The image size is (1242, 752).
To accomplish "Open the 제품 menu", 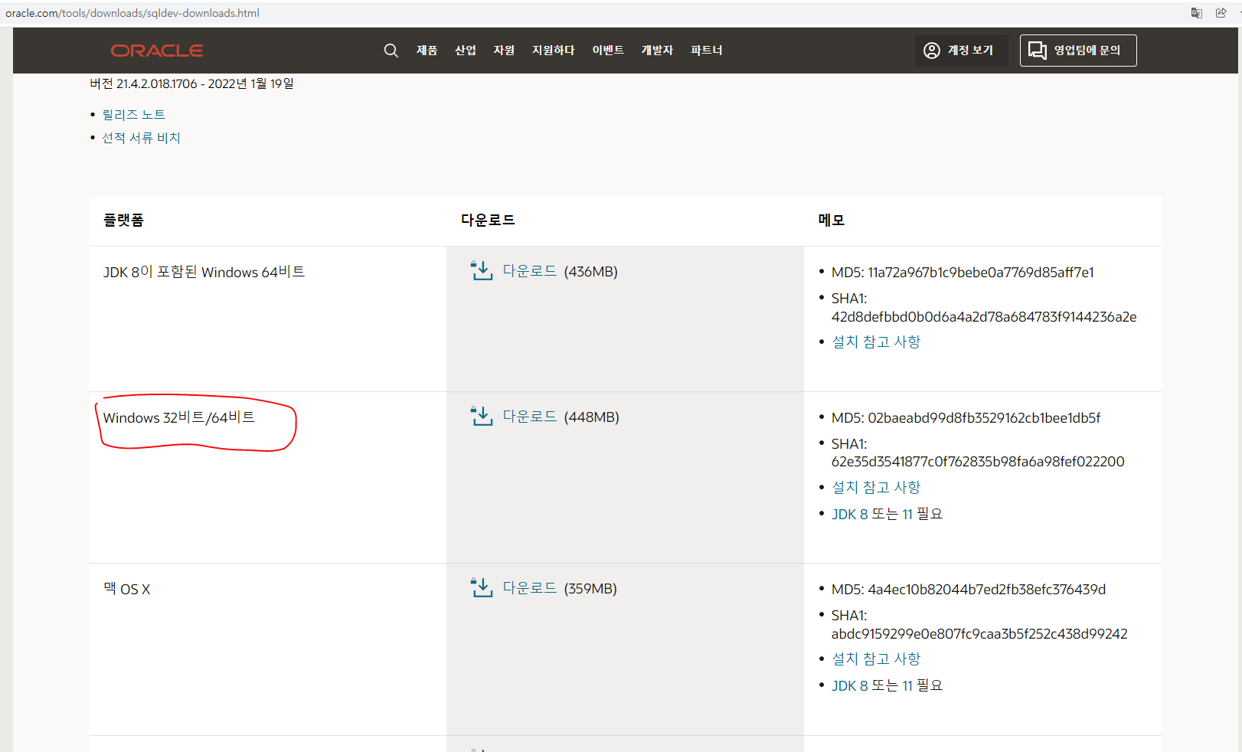I will click(x=427, y=51).
